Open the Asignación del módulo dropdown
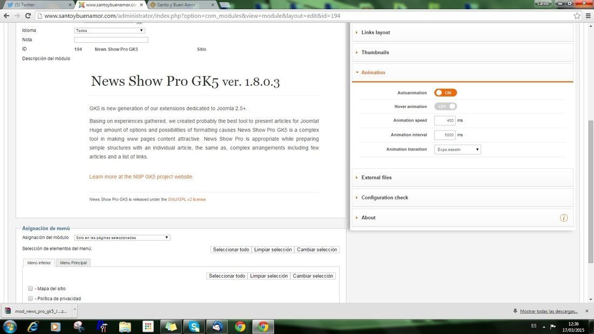Image resolution: width=594 pixels, height=334 pixels. click(122, 237)
